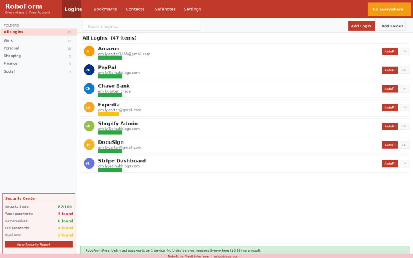413x258 pixels.
Task: Click the Duplicate 2 found value
Action: coord(65,235)
